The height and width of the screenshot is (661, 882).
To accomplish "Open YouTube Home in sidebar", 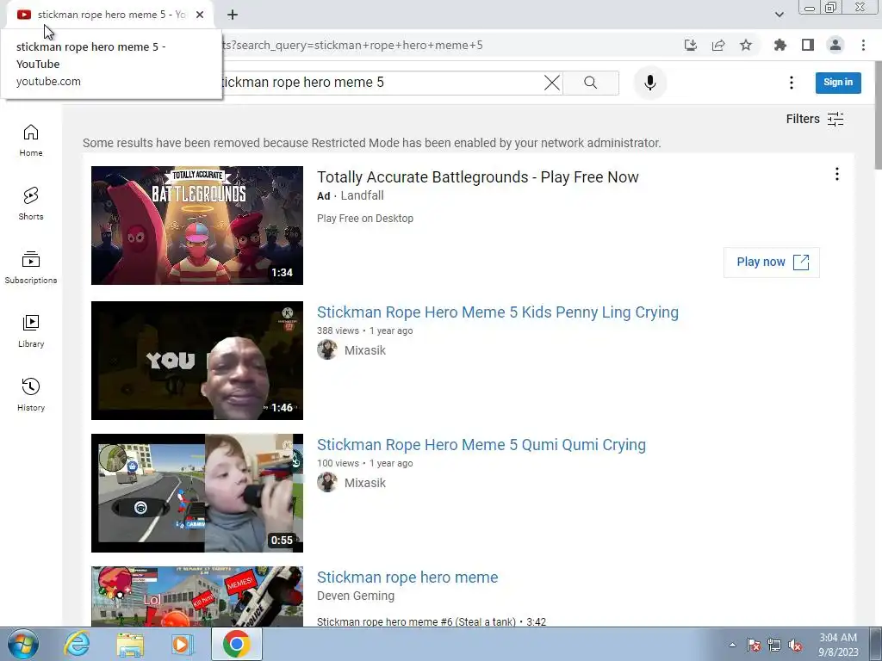I will pyautogui.click(x=31, y=140).
